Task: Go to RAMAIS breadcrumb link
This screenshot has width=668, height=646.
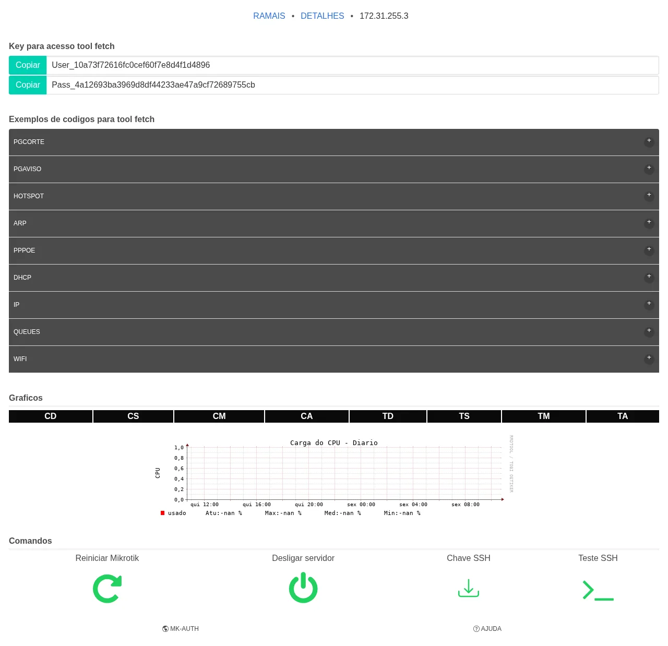Action: (x=269, y=16)
